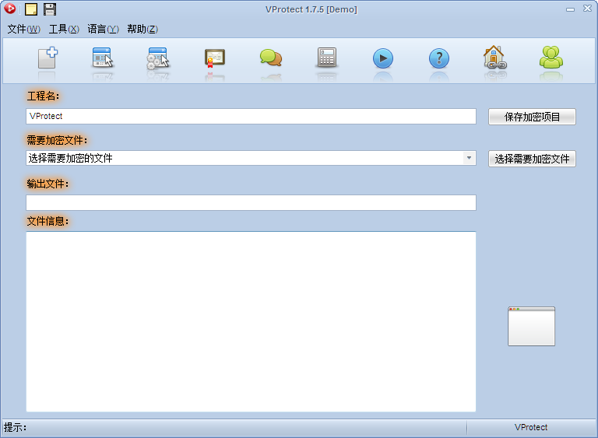The height and width of the screenshot is (438, 598).
Task: Click the VProtect status bar text
Action: click(531, 427)
